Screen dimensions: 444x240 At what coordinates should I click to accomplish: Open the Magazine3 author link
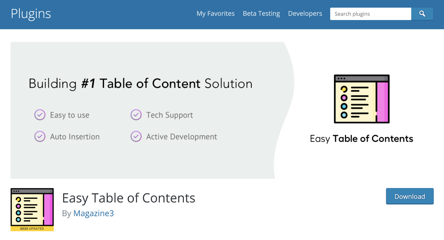click(x=94, y=213)
